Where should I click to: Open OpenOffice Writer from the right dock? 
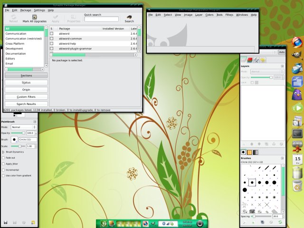[297, 81]
